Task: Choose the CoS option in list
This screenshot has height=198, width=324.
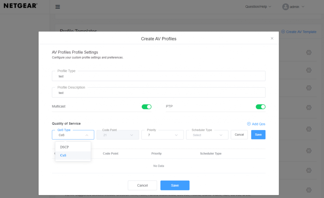Action: click(63, 155)
